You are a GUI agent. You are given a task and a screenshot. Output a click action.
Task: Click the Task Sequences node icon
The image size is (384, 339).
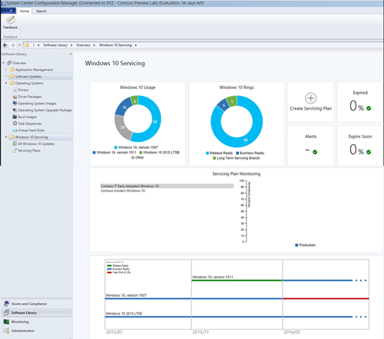tap(15, 123)
